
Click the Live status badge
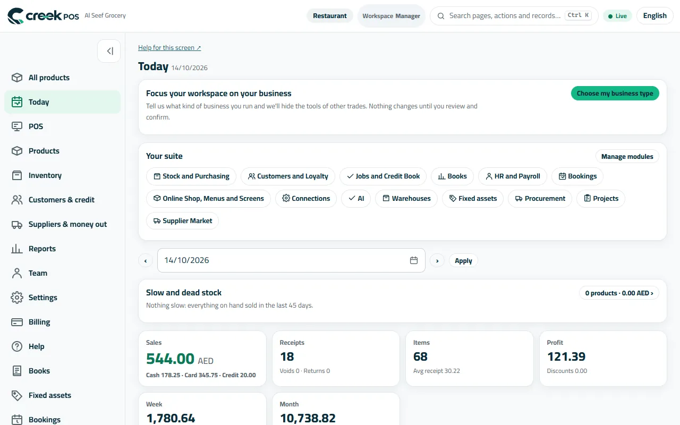(x=617, y=16)
